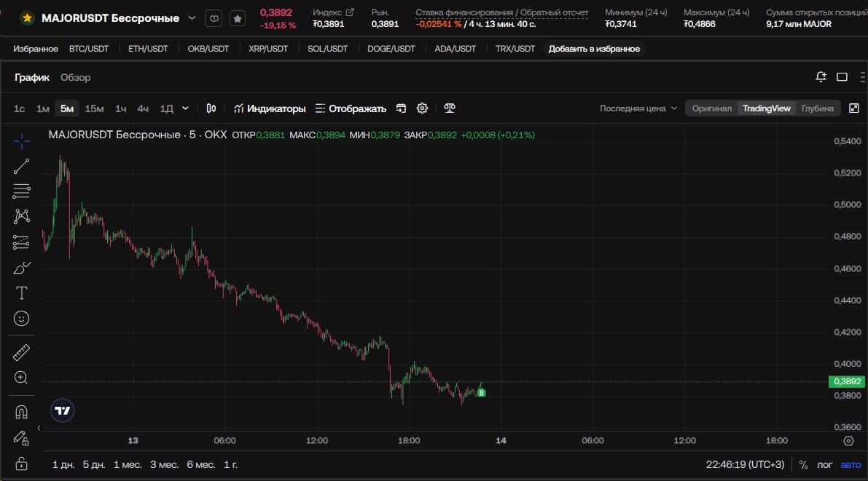Screen dimensions: 868x481
Task: Toggle the favorite star button in header
Action: click(x=238, y=18)
